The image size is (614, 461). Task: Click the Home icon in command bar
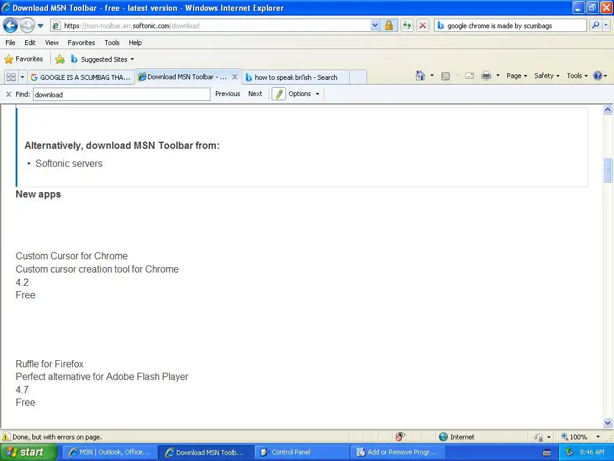point(420,76)
